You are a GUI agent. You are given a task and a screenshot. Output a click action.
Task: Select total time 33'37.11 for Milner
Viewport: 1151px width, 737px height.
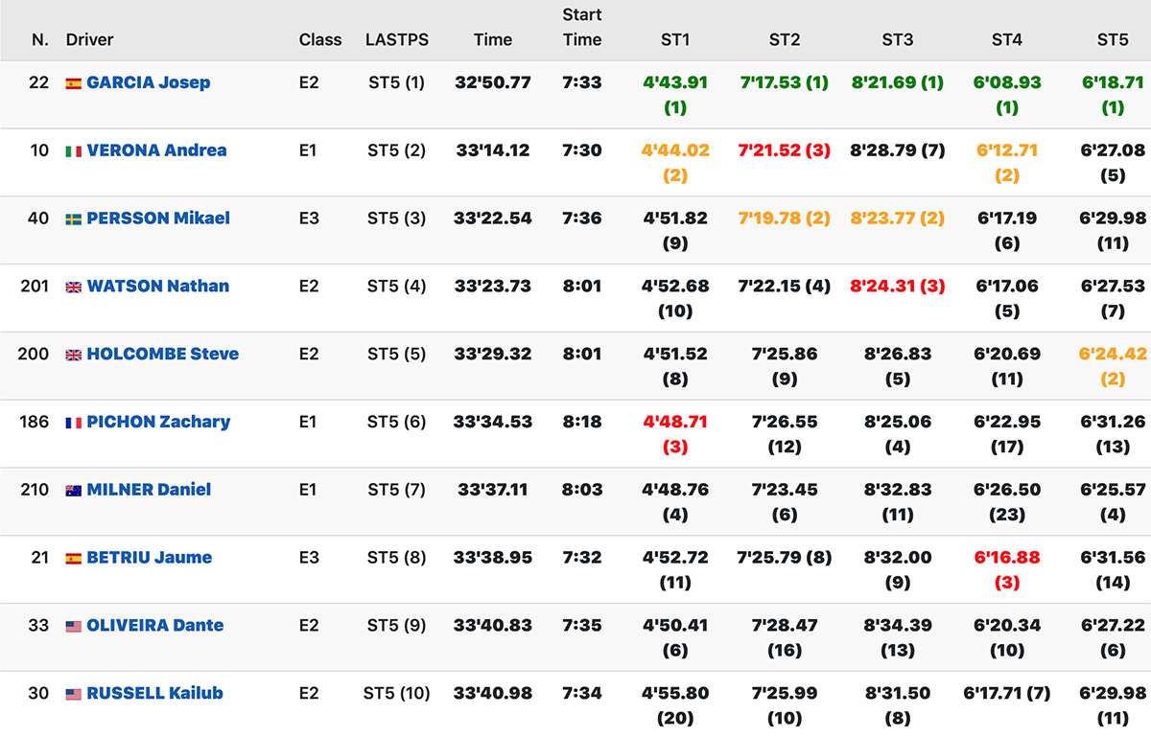(x=493, y=491)
